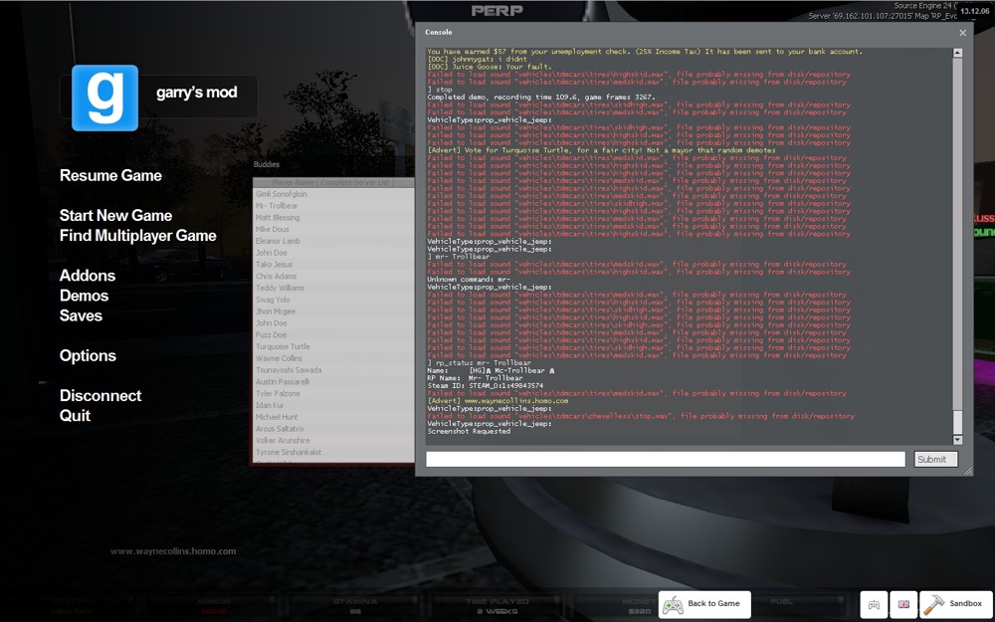Image resolution: width=995 pixels, height=622 pixels.
Task: Click the 'Unknown command: mr-' console line
Action: (x=469, y=280)
